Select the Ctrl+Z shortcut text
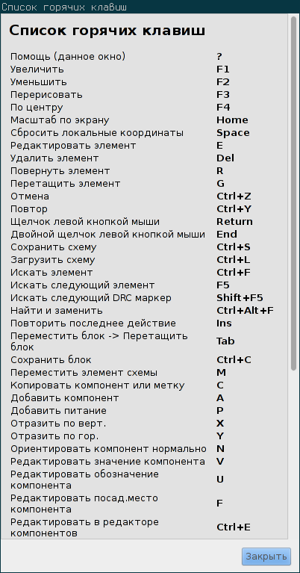 [x=234, y=196]
